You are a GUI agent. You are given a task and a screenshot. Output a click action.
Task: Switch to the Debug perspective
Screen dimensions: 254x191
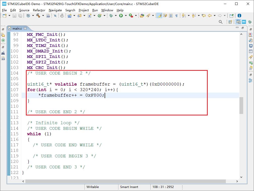point(250,22)
